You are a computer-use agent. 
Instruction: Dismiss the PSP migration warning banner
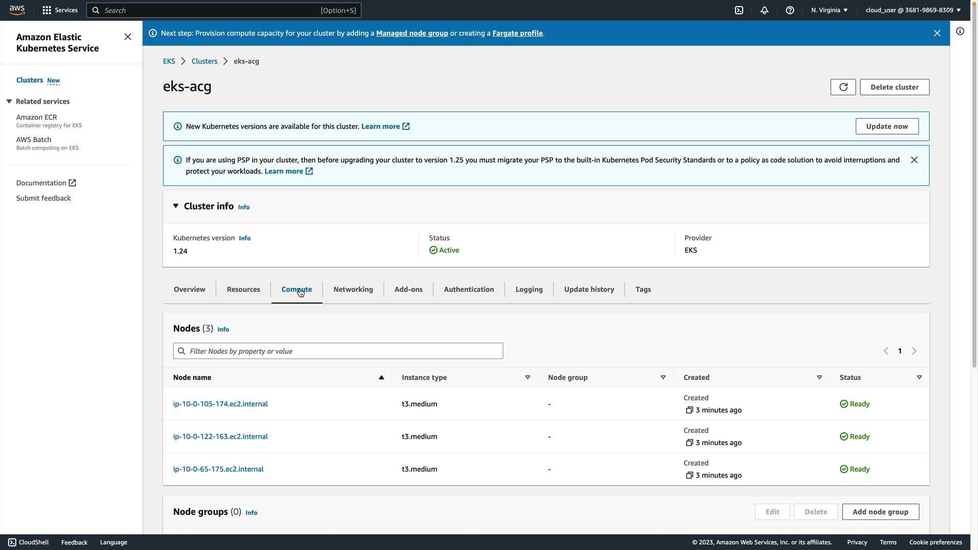pyautogui.click(x=914, y=160)
